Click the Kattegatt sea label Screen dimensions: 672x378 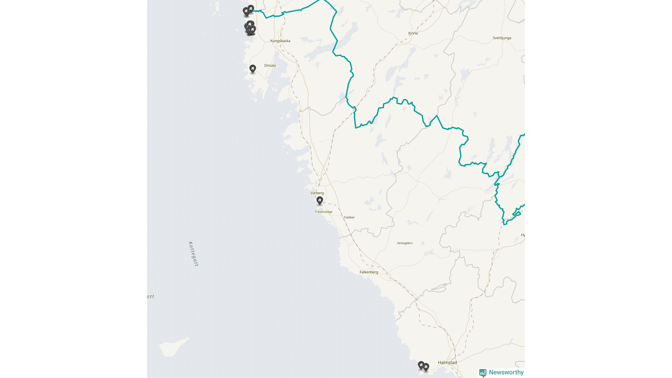click(x=193, y=254)
